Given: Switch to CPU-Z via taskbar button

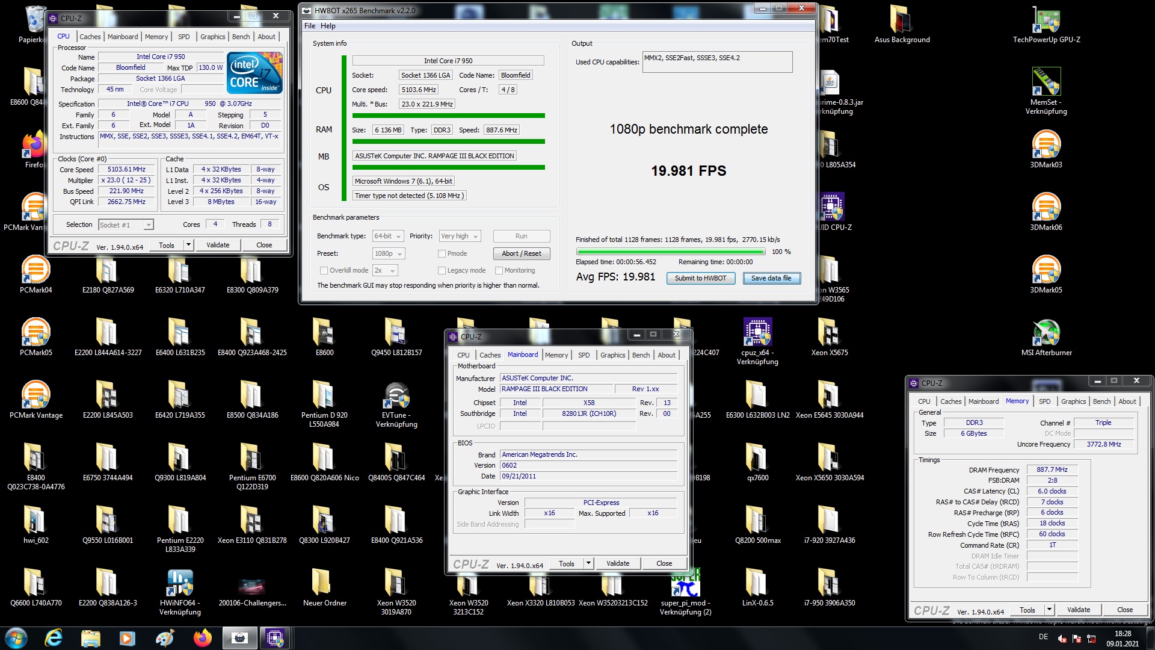Looking at the screenshot, I should (x=275, y=637).
